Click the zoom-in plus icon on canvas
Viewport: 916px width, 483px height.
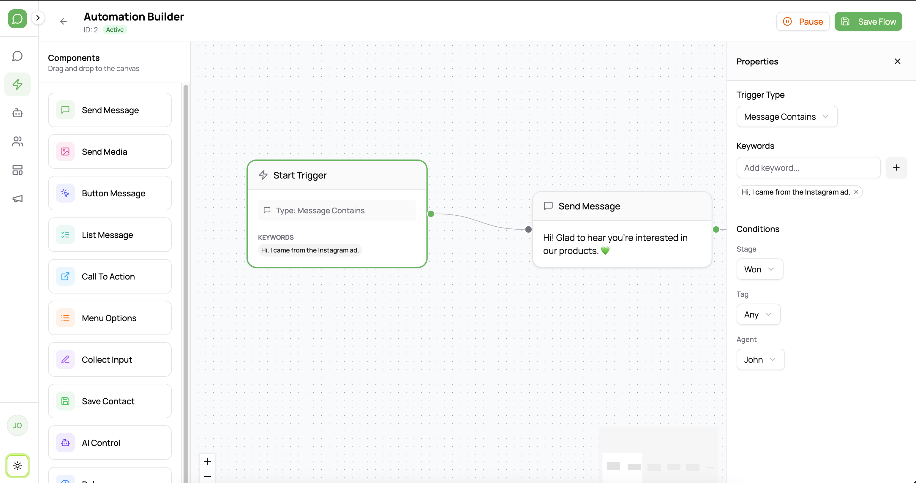(207, 461)
